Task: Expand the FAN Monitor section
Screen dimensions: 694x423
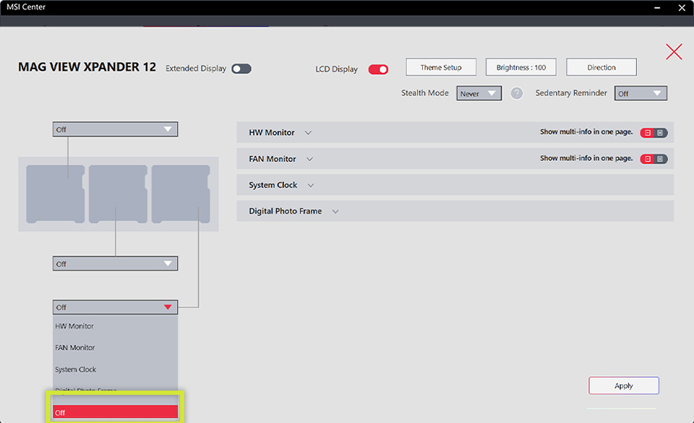Action: [310, 159]
